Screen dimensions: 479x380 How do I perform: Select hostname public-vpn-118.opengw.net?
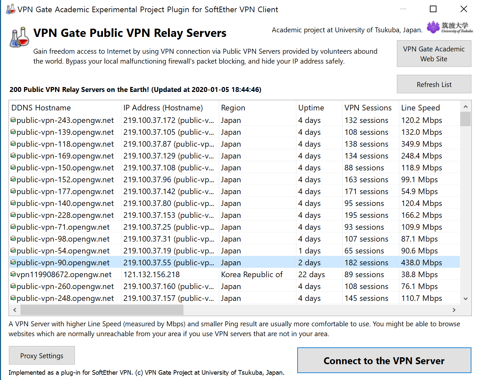[65, 144]
